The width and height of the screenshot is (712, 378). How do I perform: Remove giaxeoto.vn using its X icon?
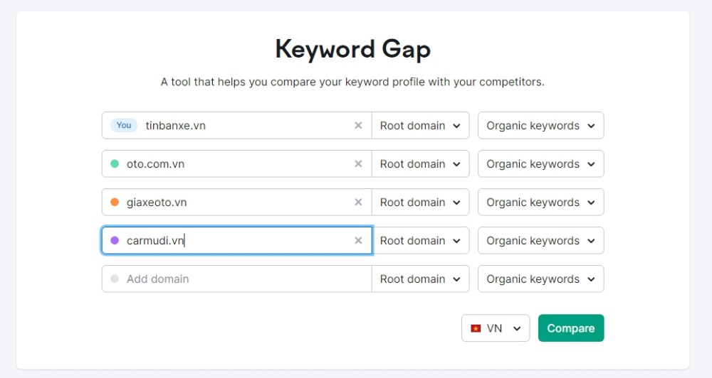pyautogui.click(x=358, y=202)
